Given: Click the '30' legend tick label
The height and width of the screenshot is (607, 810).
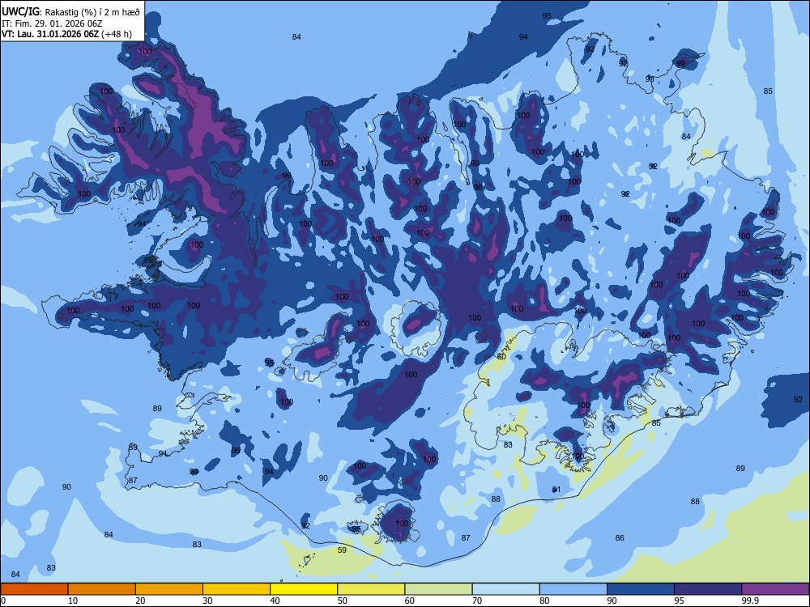Looking at the screenshot, I should coord(207,601).
